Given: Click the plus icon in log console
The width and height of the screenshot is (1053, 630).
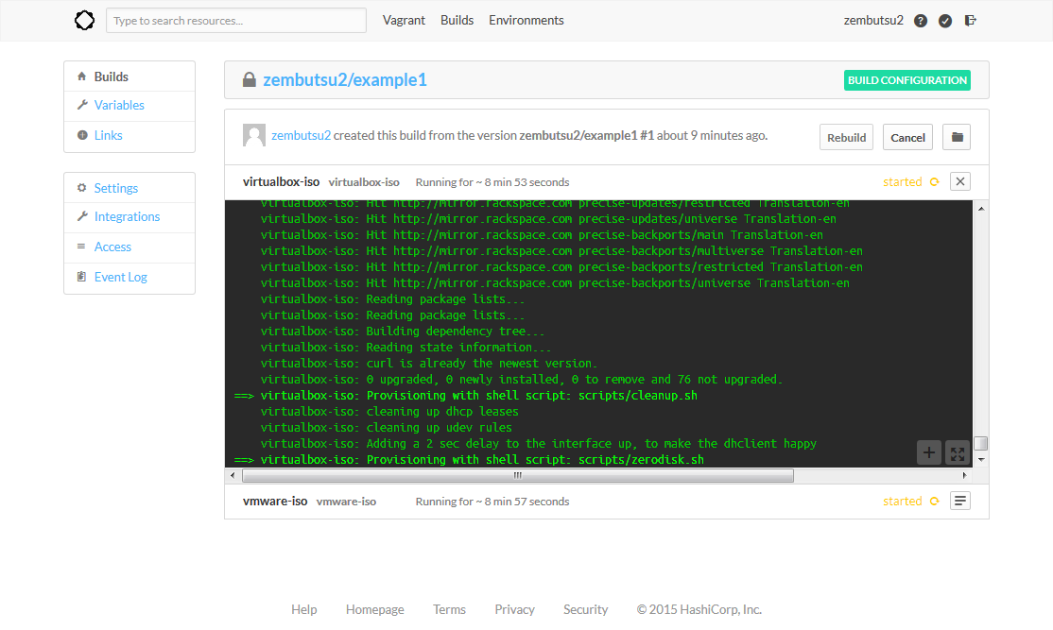Looking at the screenshot, I should point(929,452).
